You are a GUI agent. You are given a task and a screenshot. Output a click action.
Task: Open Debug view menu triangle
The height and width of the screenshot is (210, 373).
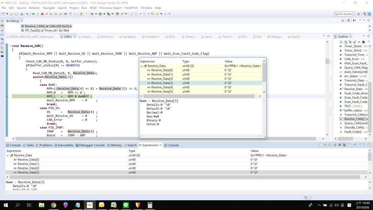click(360, 20)
